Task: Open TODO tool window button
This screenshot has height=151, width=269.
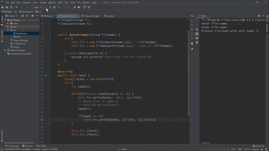Action: point(41,146)
